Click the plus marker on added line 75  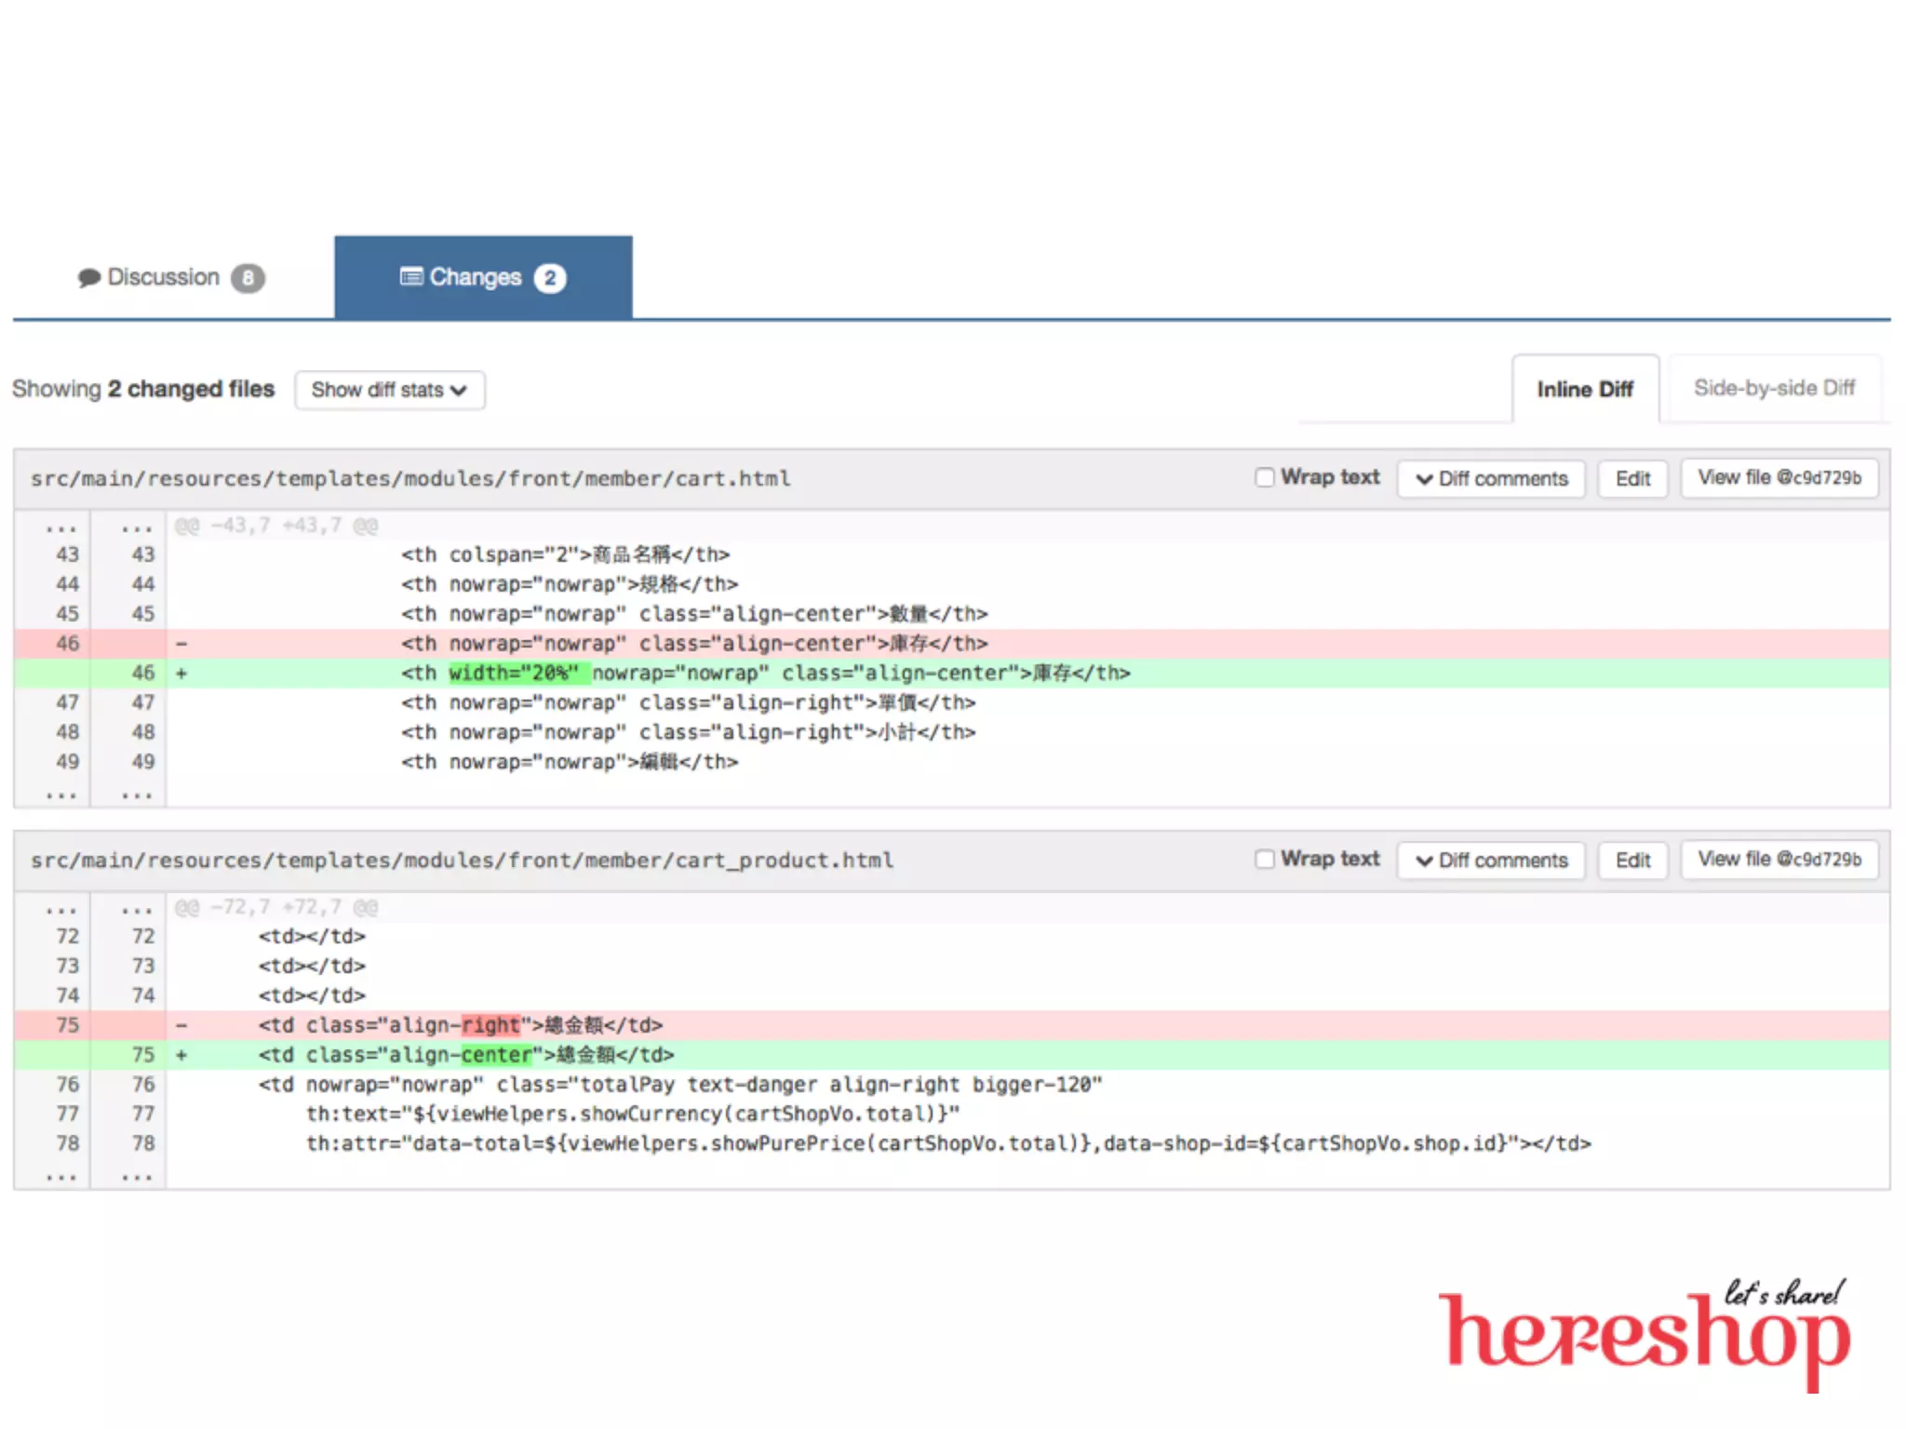[x=181, y=1055]
